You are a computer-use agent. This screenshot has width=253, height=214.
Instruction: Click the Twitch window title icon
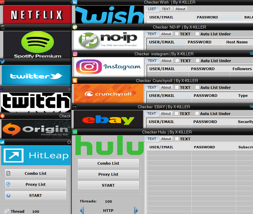point(2,90)
